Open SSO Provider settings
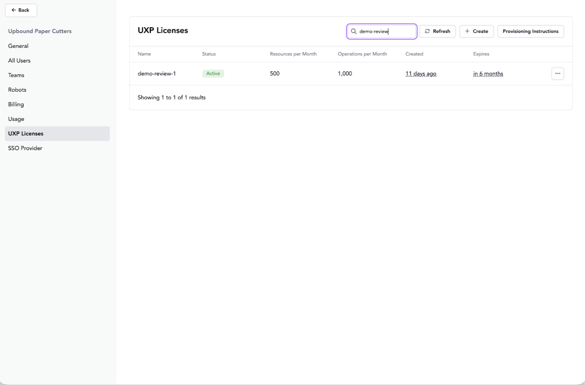 (25, 148)
